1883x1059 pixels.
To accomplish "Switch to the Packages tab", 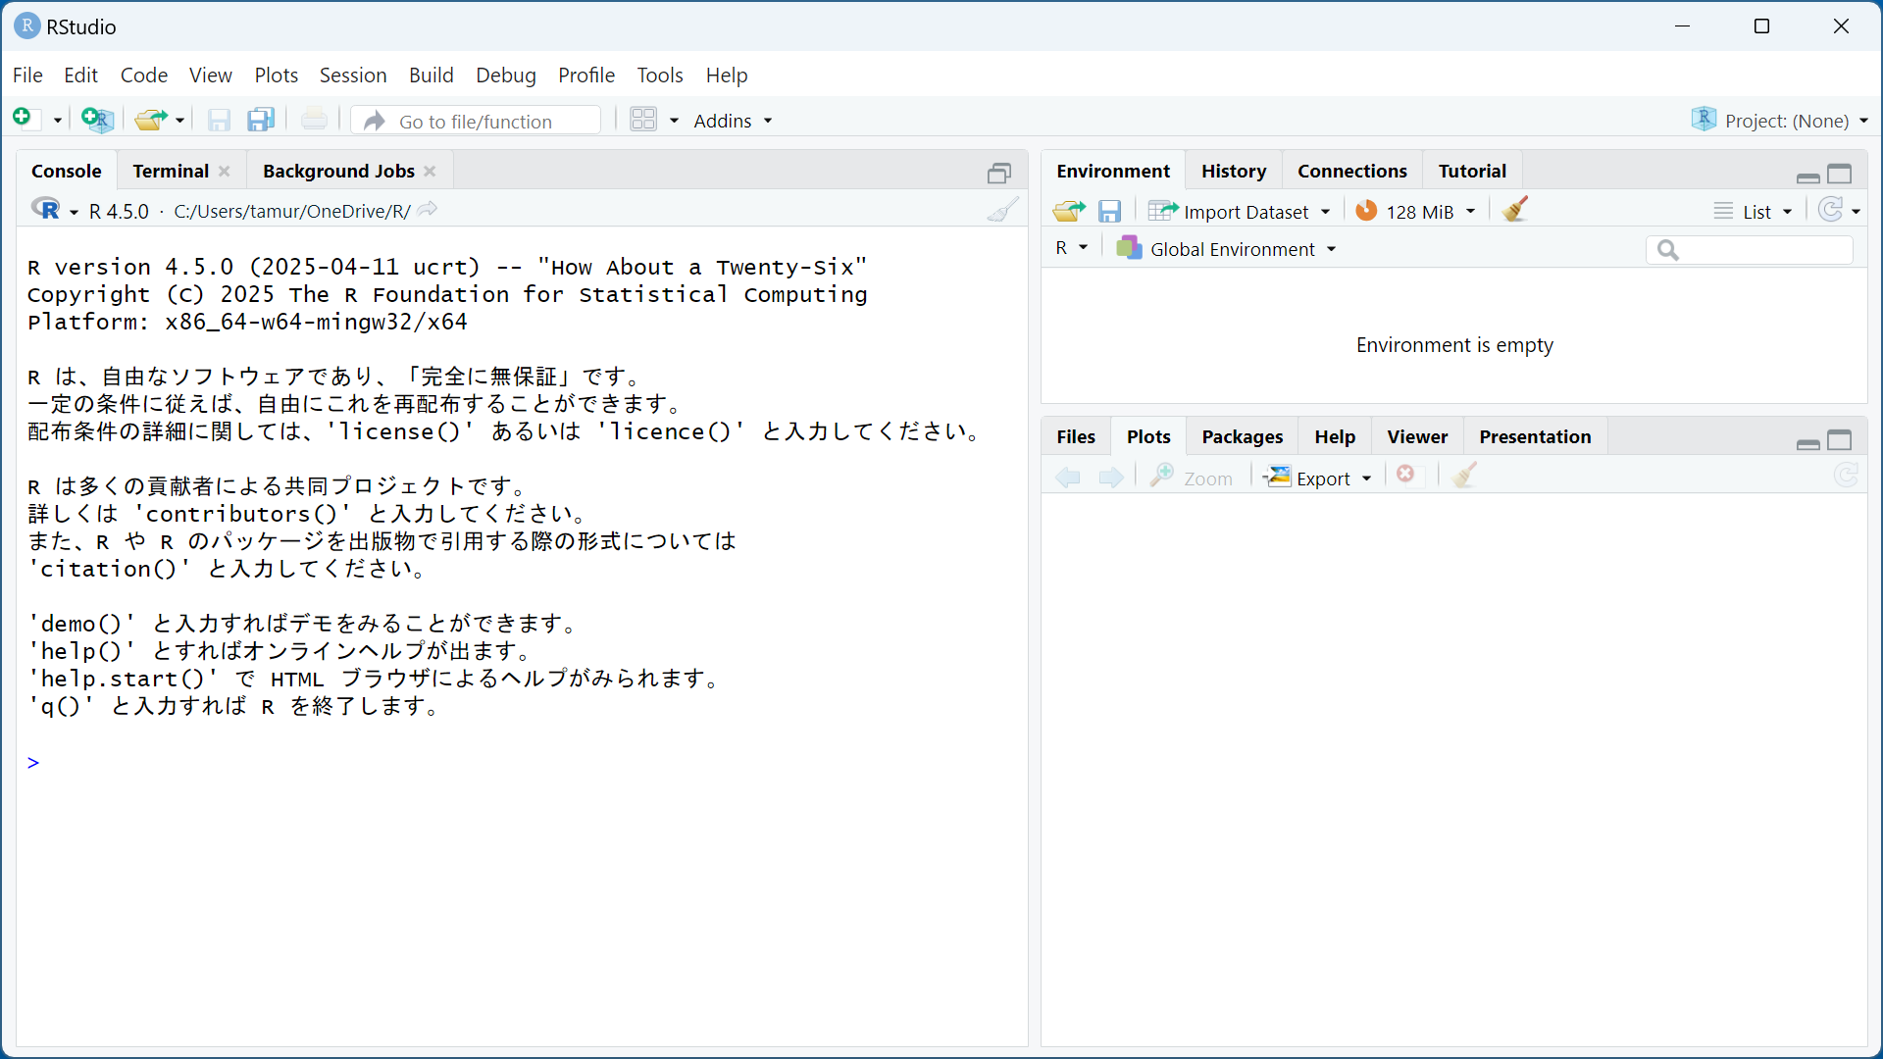I will click(1242, 436).
